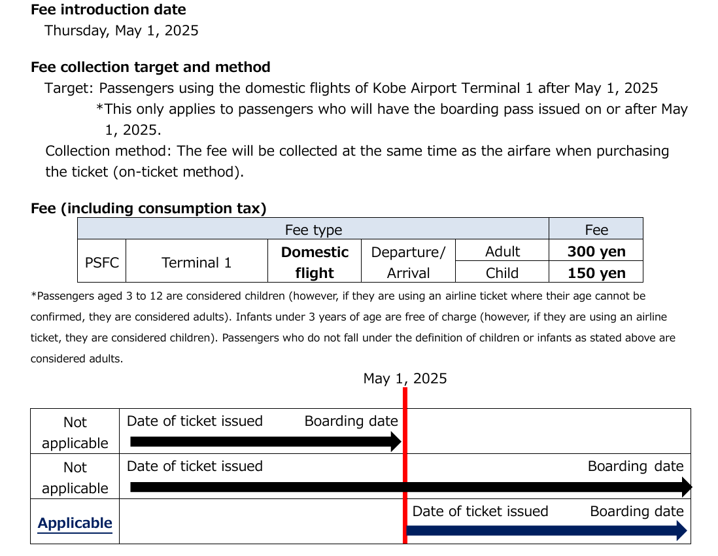
Task: Click the Fee (including consumption tax) heading
Action: tap(148, 209)
